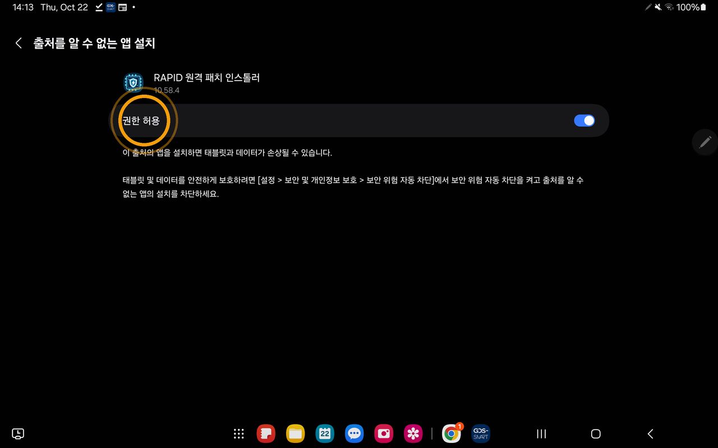The height and width of the screenshot is (448, 718).
Task: Go back using the header back arrow
Action: (x=19, y=43)
